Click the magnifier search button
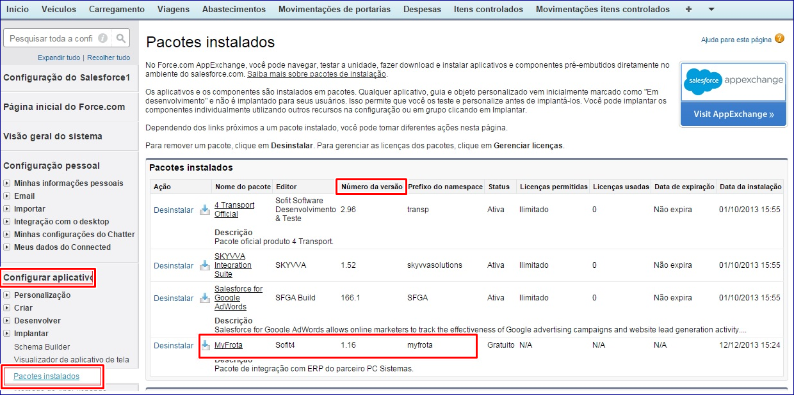 click(120, 38)
